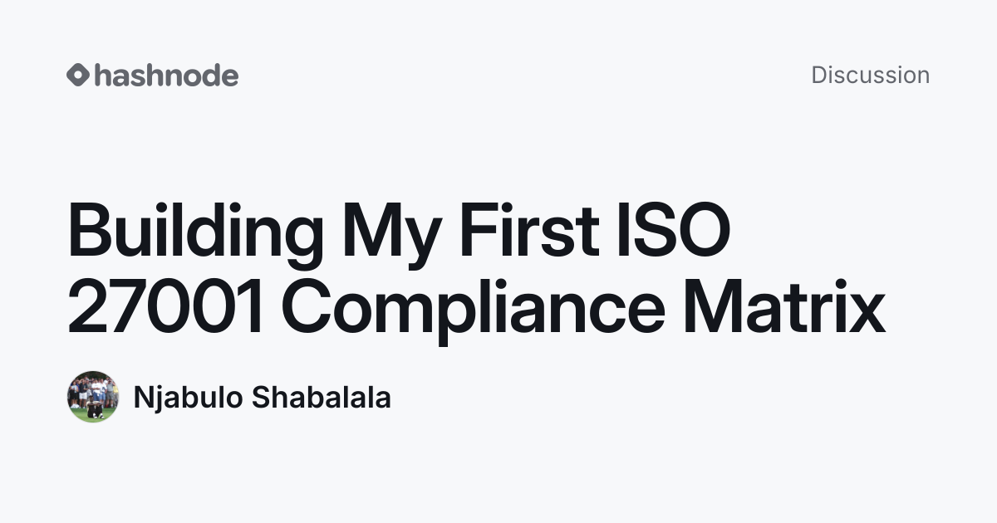Click the hashnode diamond logo icon
This screenshot has width=997, height=523.
(78, 76)
